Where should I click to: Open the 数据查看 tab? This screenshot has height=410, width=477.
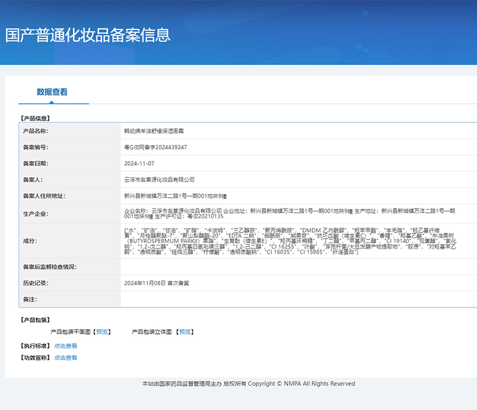click(x=52, y=92)
